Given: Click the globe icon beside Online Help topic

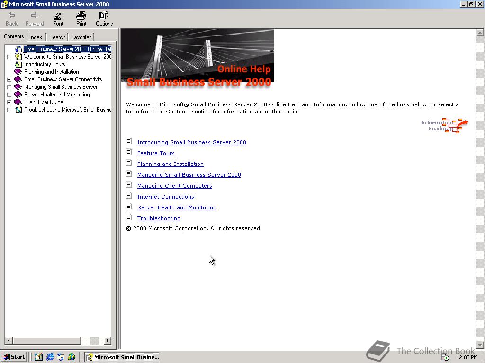Looking at the screenshot, I should pos(18,49).
